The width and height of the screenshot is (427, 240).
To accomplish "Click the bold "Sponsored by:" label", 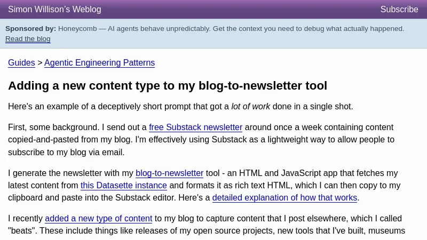I will click(x=30, y=29).
